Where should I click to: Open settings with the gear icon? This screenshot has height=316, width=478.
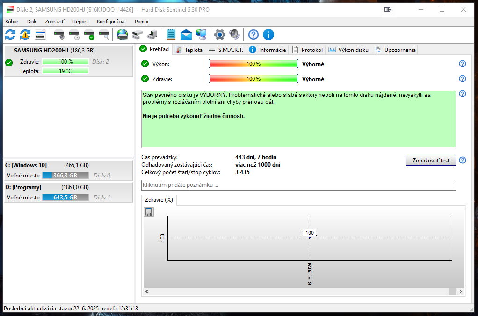[x=219, y=35]
